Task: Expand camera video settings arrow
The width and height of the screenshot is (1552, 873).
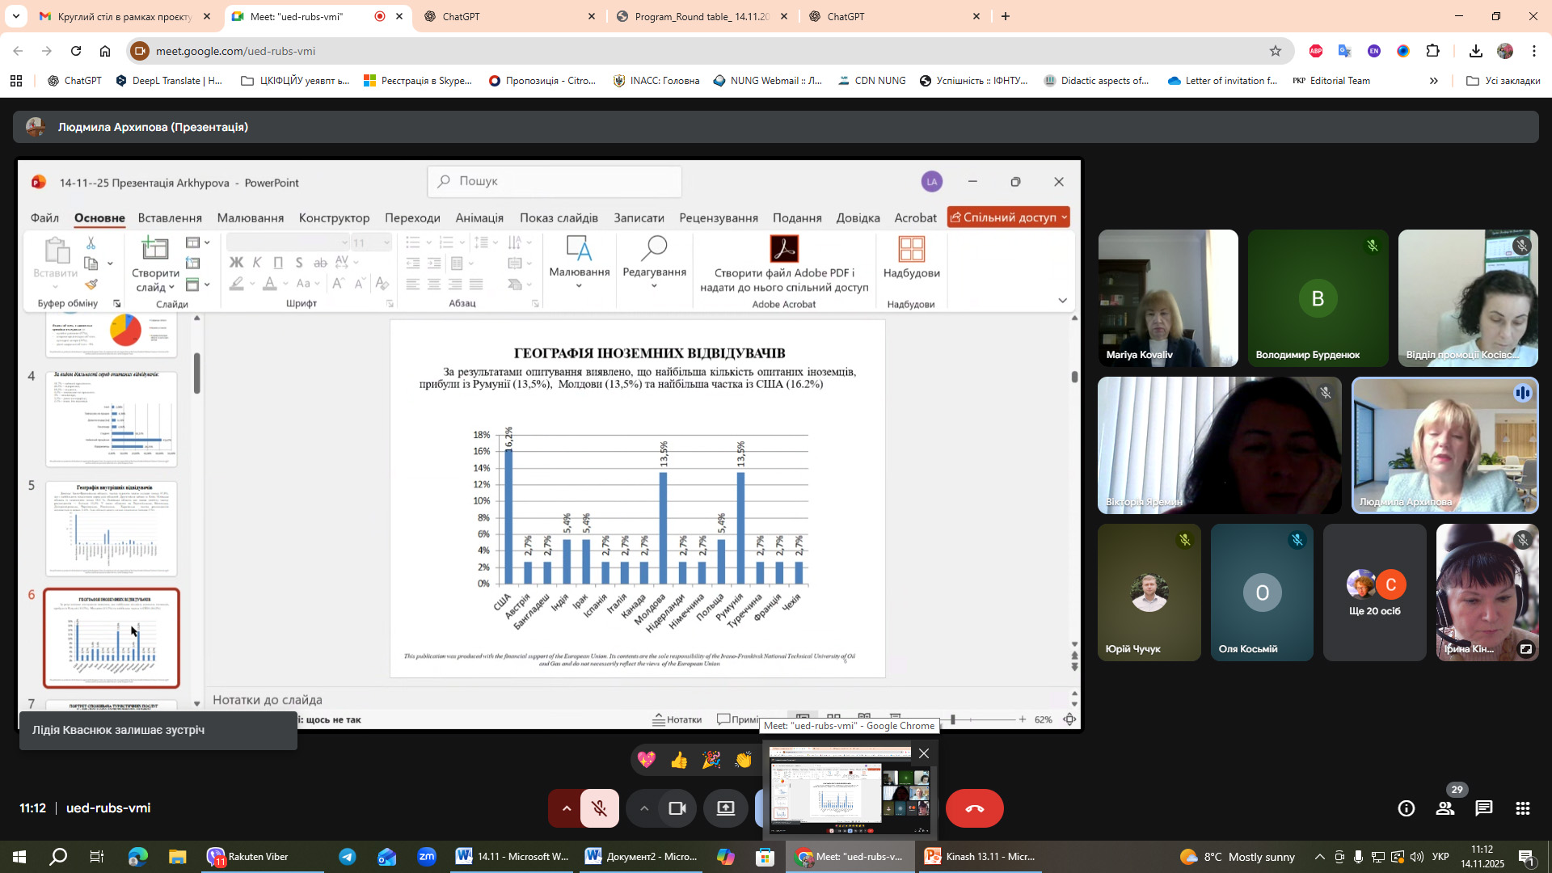Action: tap(643, 808)
